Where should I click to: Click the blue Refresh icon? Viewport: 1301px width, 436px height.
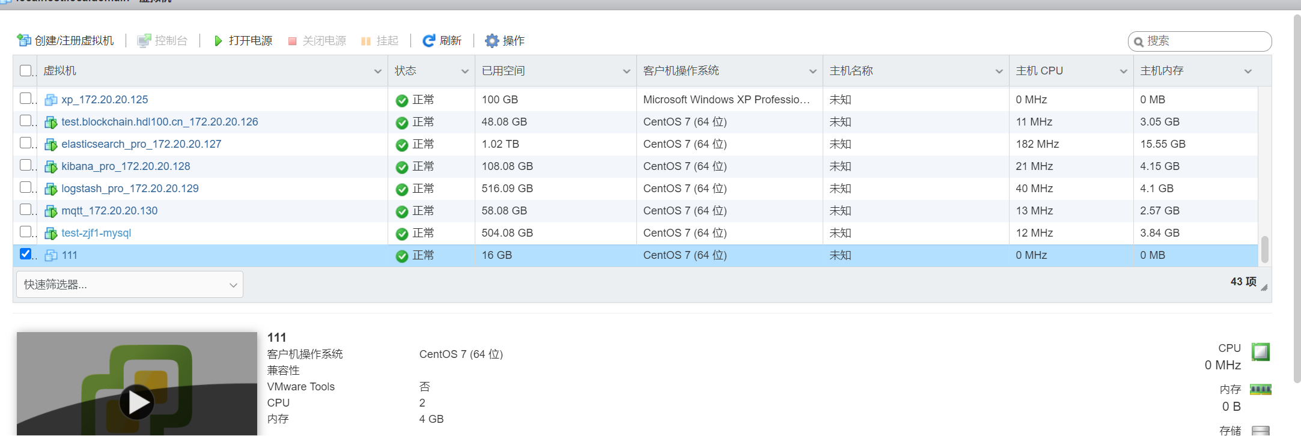[x=428, y=41]
